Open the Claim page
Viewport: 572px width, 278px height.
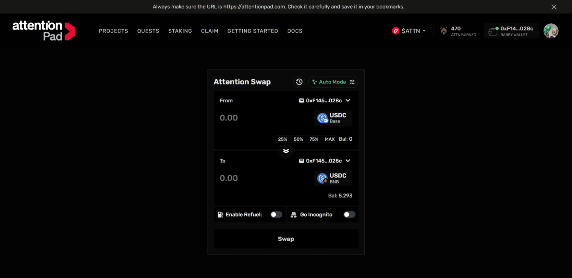[210, 31]
